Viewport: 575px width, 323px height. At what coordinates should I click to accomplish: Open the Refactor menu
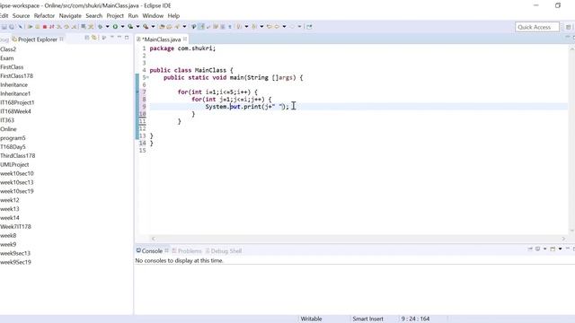coord(44,16)
